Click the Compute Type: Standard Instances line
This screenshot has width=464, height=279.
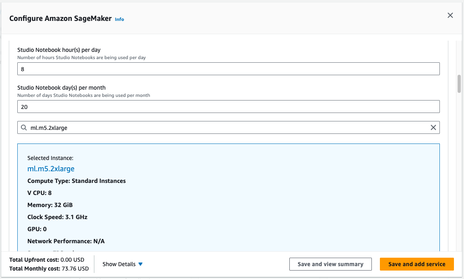76,181
